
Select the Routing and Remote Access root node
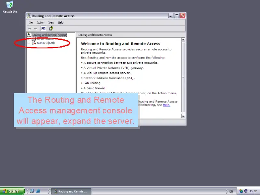[x=49, y=35]
